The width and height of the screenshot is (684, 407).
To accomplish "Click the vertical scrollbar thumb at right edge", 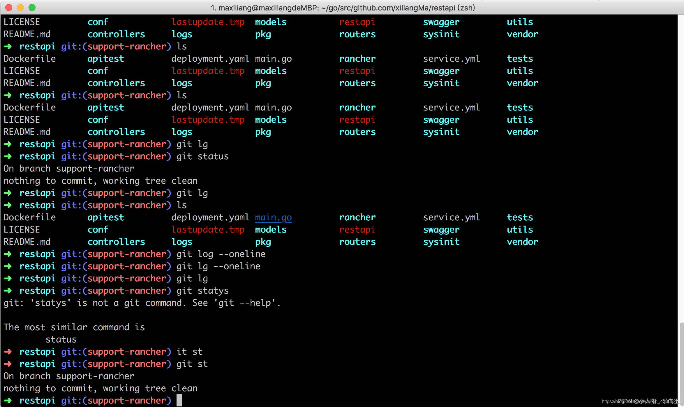I will (x=682, y=363).
